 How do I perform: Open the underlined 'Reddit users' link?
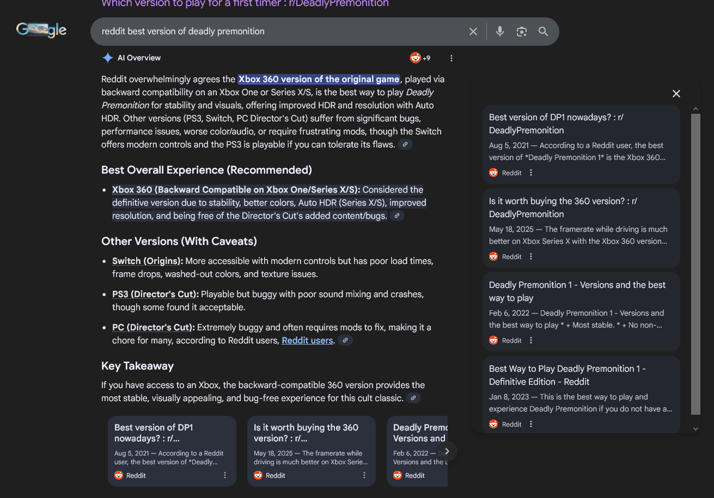pyautogui.click(x=307, y=341)
